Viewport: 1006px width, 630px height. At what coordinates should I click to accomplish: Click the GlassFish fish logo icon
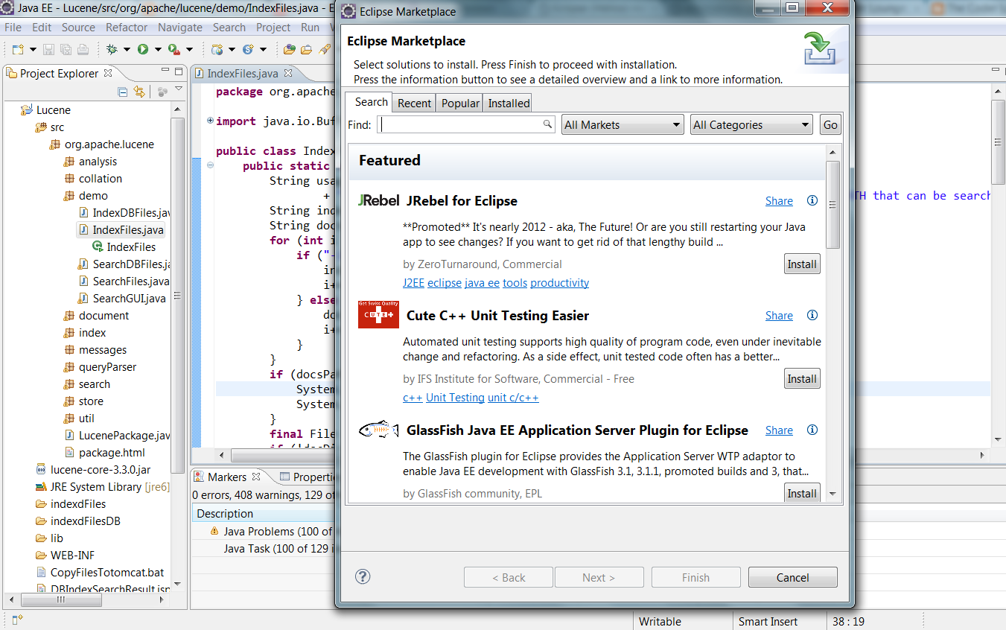click(378, 430)
